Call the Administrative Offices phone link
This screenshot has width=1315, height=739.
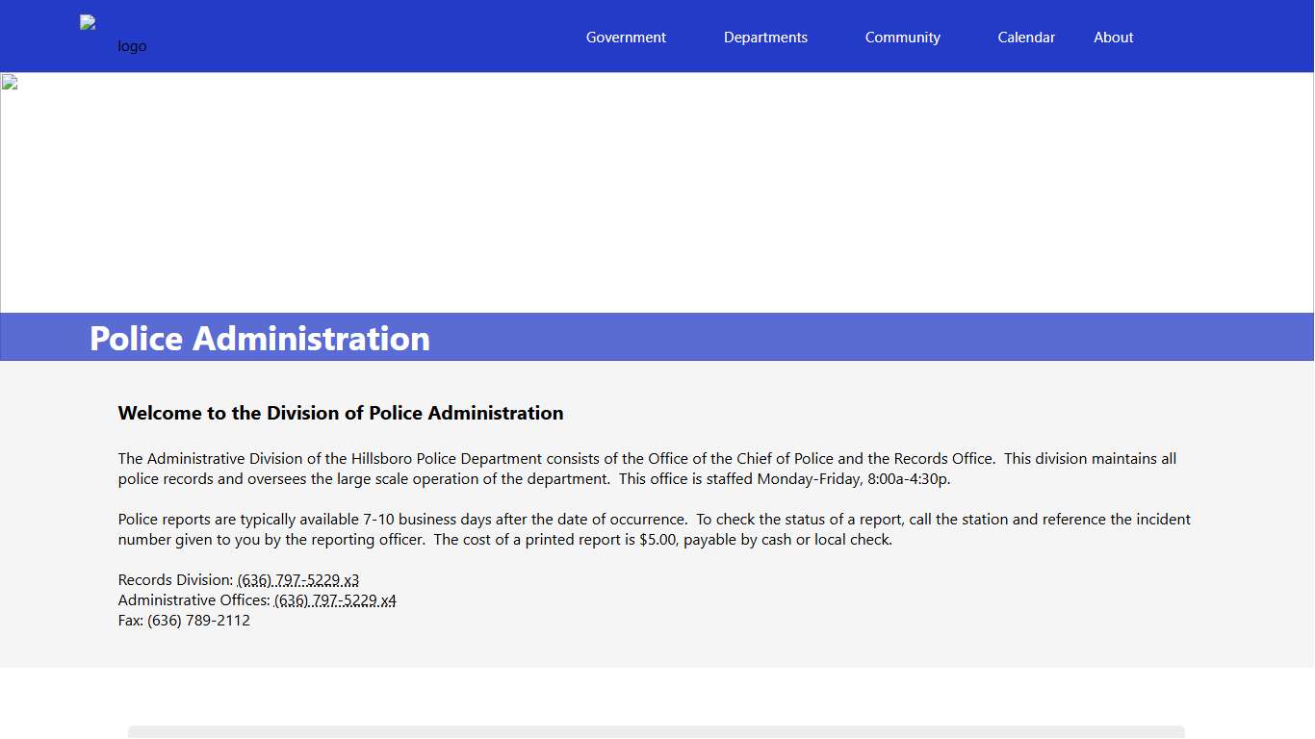click(x=334, y=599)
